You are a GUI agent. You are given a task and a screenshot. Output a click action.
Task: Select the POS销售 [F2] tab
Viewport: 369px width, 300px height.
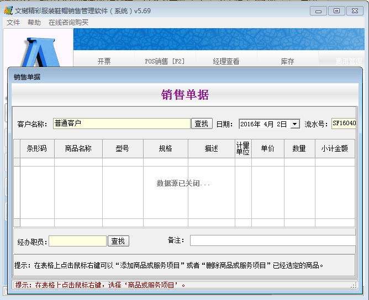pos(165,61)
